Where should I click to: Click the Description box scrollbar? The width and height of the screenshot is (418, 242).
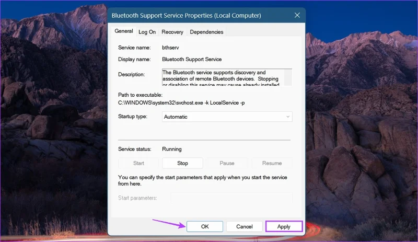tap(288, 77)
